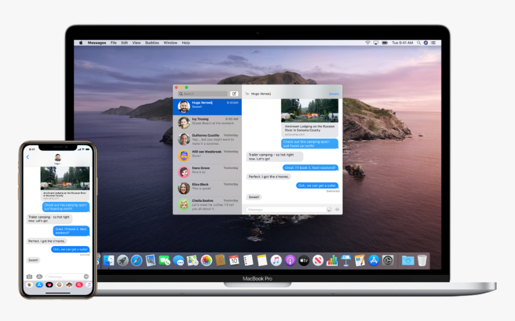
Task: Launch the Music app in Mac dock
Action: (276, 261)
